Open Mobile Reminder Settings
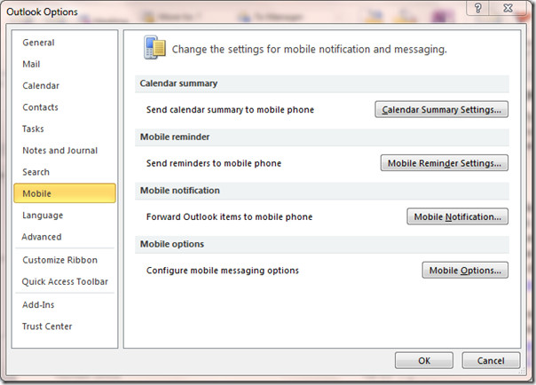This screenshot has width=536, height=385. [445, 163]
